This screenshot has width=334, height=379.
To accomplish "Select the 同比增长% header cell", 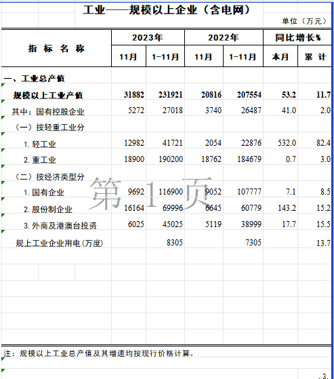I will (x=297, y=37).
